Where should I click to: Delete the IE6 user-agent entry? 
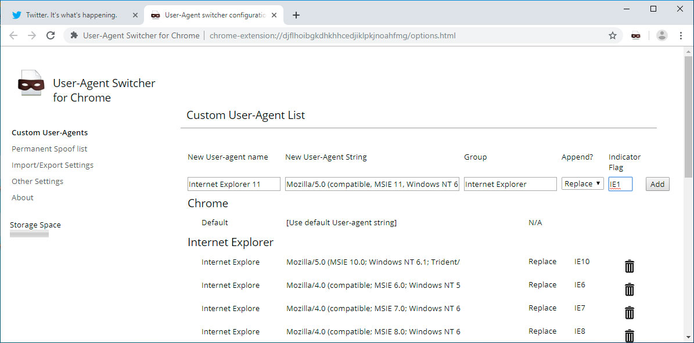click(x=630, y=290)
